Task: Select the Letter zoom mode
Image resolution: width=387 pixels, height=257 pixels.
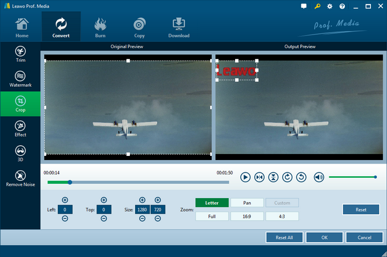Action: (211, 203)
